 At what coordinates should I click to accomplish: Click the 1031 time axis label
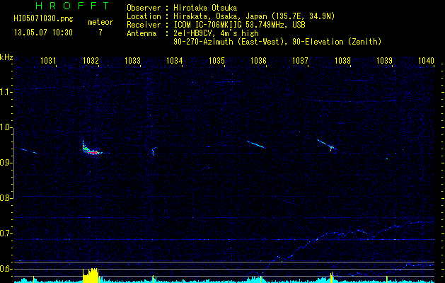click(x=48, y=60)
